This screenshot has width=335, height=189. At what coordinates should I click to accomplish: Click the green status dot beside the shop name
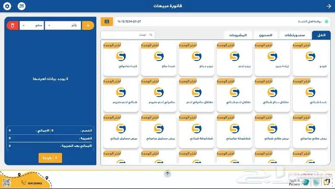[326, 22]
